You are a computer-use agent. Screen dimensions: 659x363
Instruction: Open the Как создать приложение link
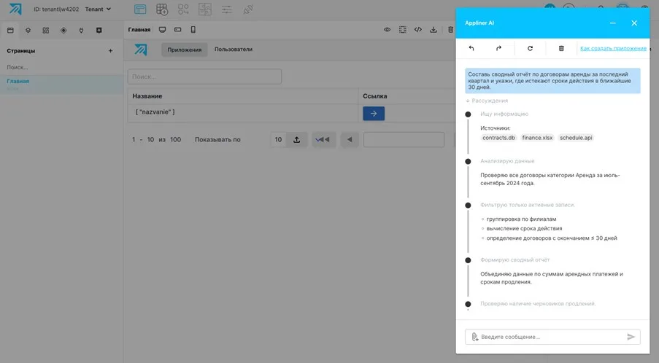pyautogui.click(x=613, y=48)
